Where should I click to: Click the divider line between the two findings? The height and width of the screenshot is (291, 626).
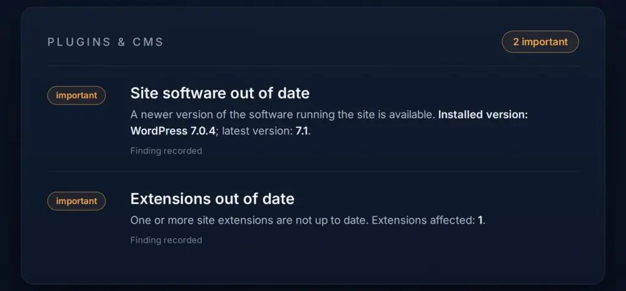coord(313,172)
